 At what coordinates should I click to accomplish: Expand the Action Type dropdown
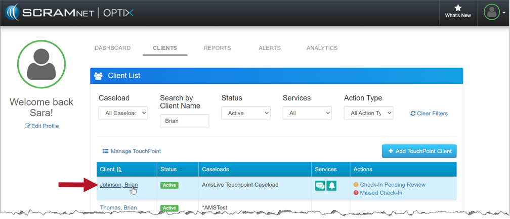pos(368,113)
